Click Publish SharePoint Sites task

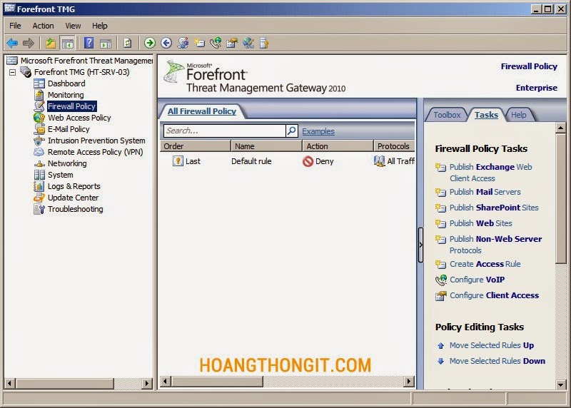[494, 208]
